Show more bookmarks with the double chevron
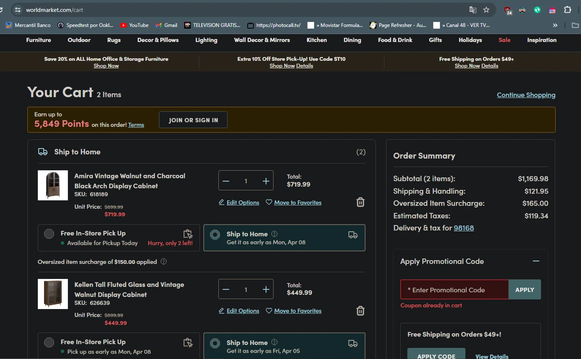581x359 pixels. point(555,25)
